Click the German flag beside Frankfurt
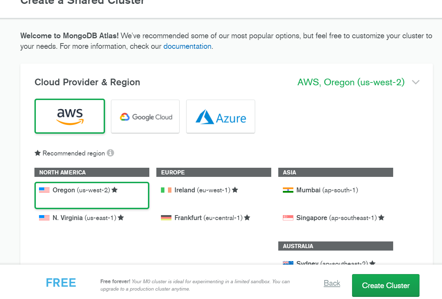This screenshot has height=299, width=442. point(166,218)
